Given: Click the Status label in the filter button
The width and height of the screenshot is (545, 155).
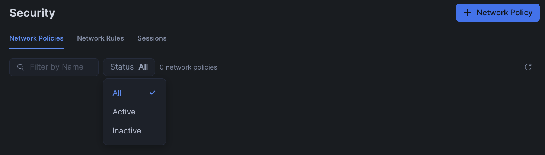Looking at the screenshot, I should (x=122, y=67).
